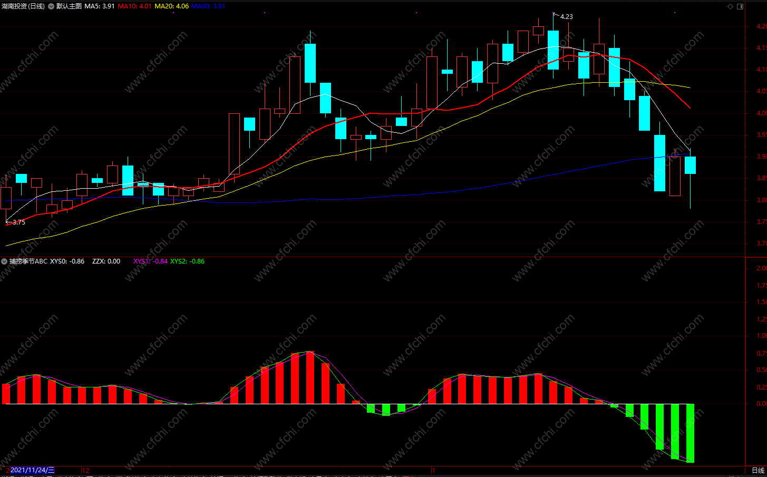Click the green XYS2: -0.86 label

click(x=187, y=261)
